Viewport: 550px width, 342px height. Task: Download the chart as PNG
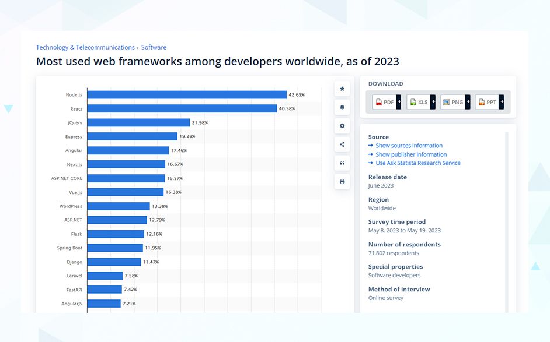(453, 102)
